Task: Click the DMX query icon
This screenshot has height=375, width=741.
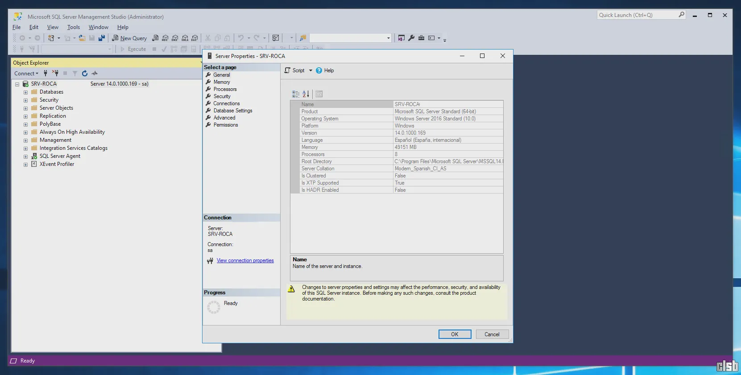Action: (175, 38)
